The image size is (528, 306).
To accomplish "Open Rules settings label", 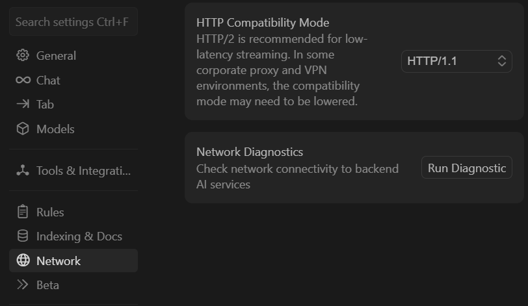I will pyautogui.click(x=50, y=212).
